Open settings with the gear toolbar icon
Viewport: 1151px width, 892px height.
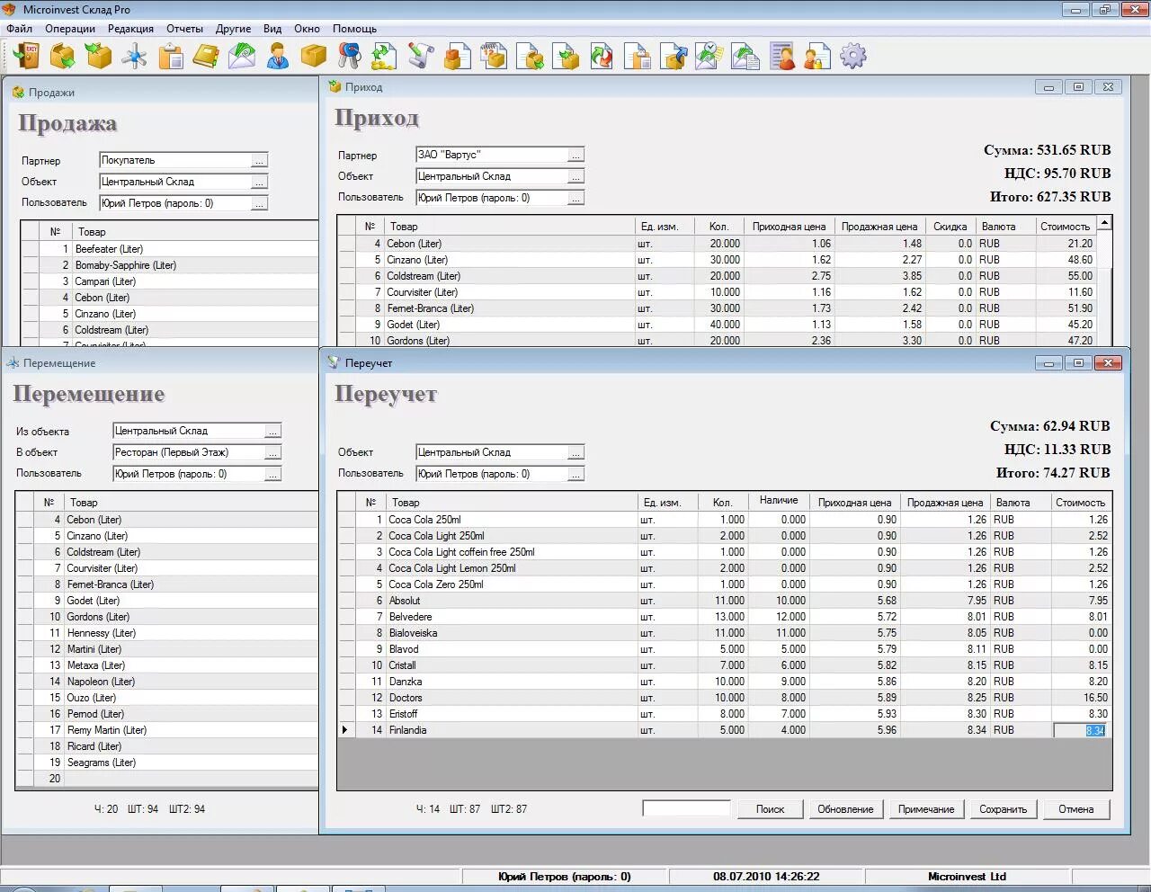pyautogui.click(x=853, y=57)
